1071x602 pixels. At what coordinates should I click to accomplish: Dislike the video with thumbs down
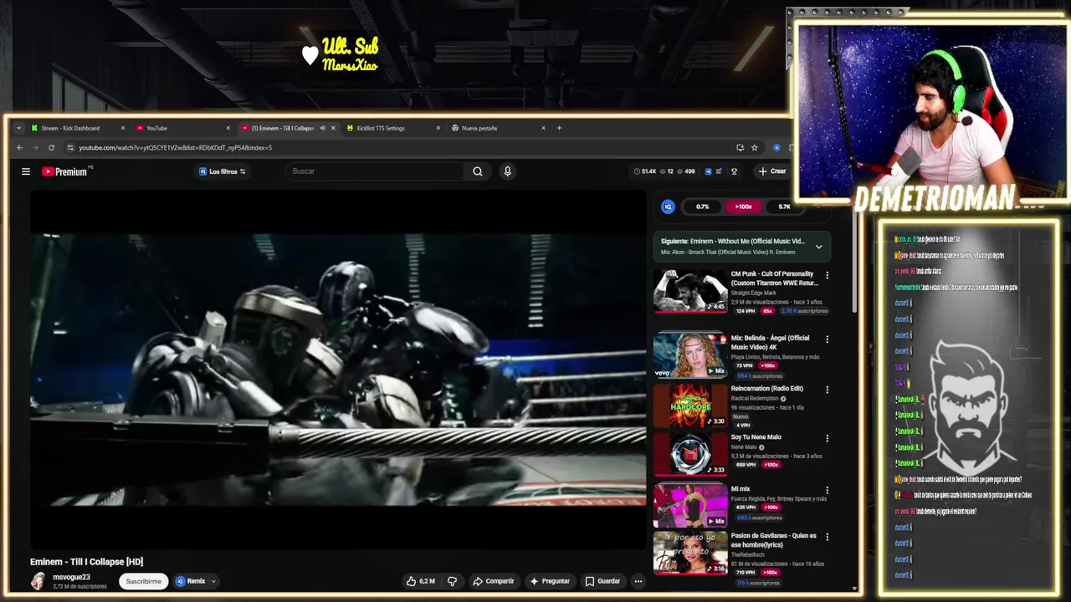452,581
